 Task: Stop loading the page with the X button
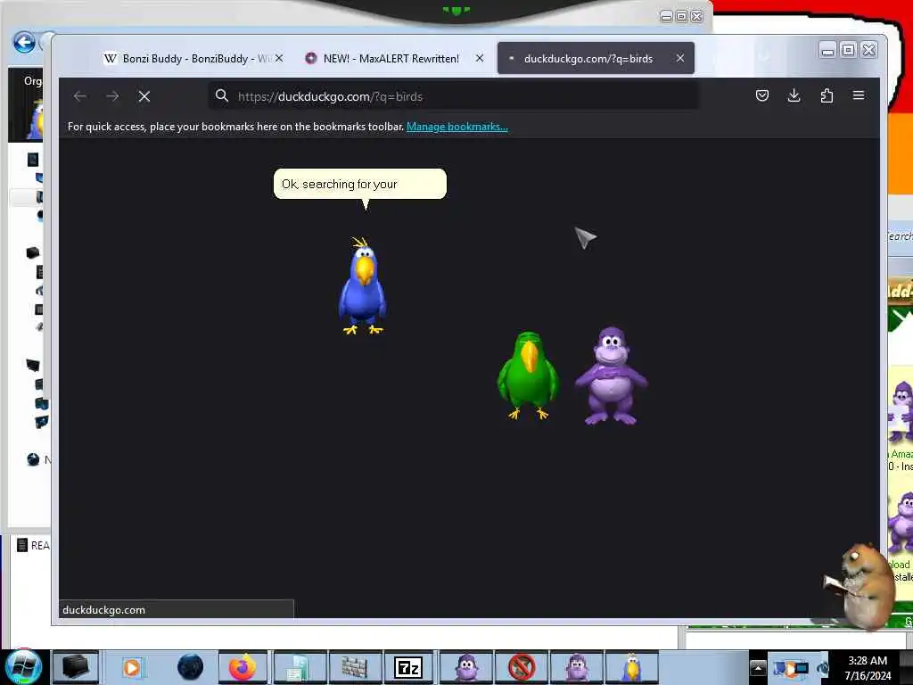pos(144,96)
